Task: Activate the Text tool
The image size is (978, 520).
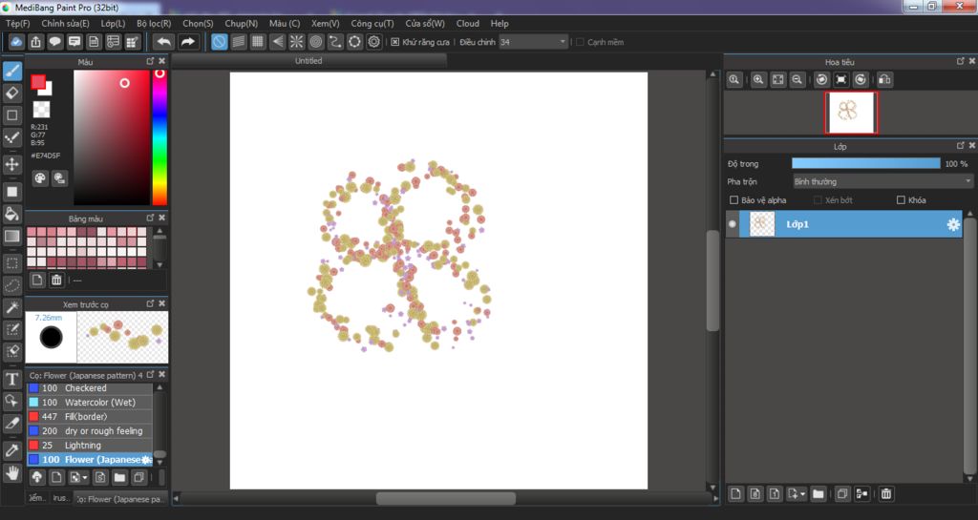Action: tap(12, 379)
